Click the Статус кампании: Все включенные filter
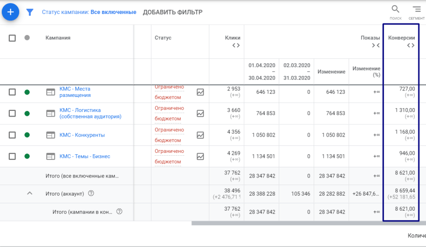Image resolution: width=426 pixels, height=247 pixels. pos(89,12)
